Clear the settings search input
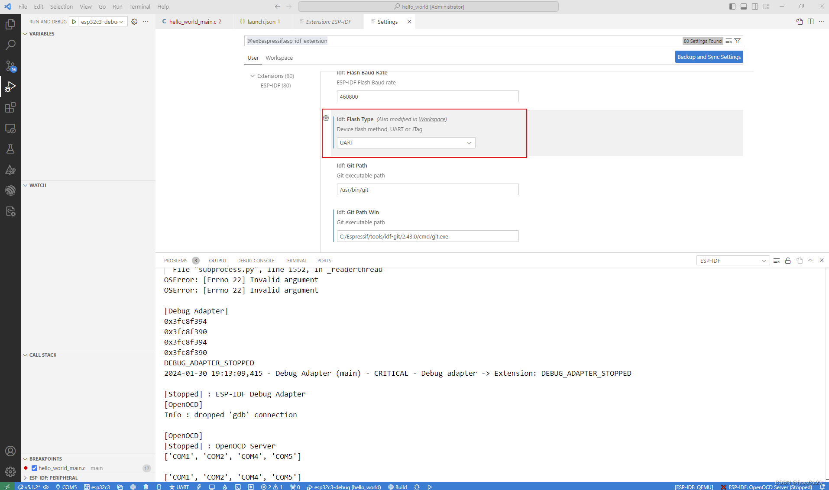This screenshot has height=490, width=829. coord(729,41)
